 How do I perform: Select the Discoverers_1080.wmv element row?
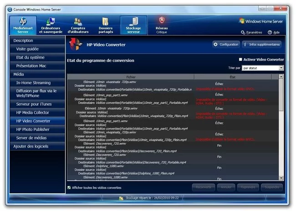pos(173,178)
